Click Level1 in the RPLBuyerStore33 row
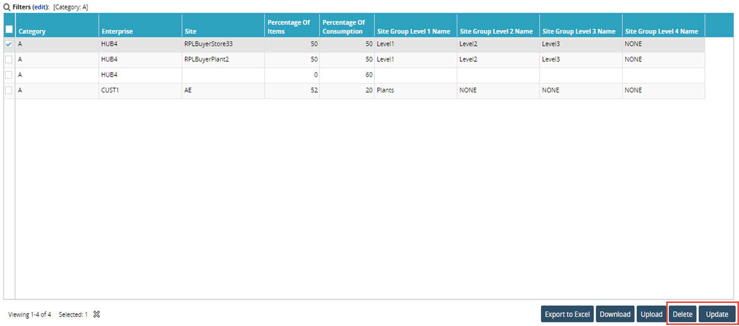Image resolution: width=739 pixels, height=326 pixels. point(415,45)
